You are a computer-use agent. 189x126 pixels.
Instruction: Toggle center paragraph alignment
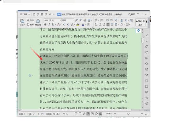(100, 24)
